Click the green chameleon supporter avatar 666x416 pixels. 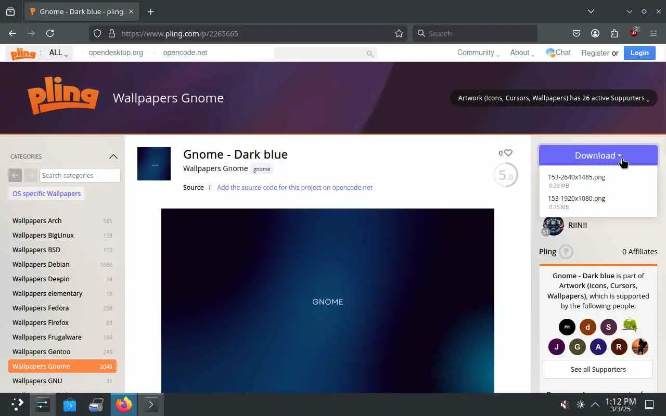pos(630,327)
